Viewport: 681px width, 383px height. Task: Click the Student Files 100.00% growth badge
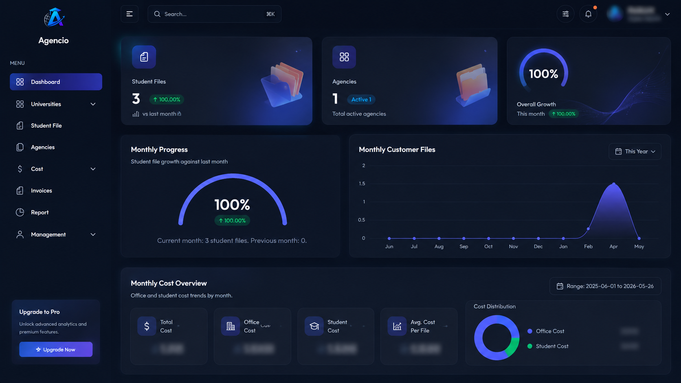click(167, 99)
